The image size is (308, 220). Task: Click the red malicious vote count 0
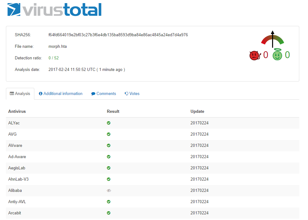coord(266,55)
